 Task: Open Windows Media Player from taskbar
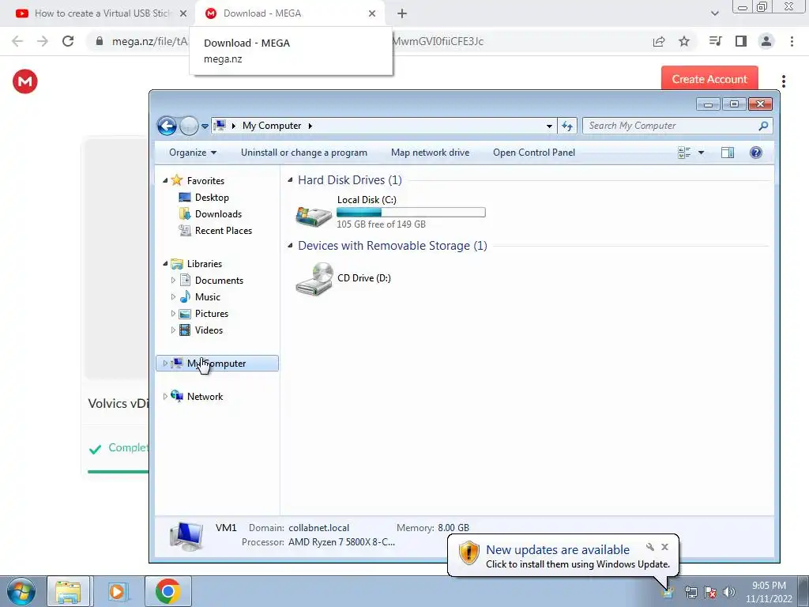click(x=118, y=591)
